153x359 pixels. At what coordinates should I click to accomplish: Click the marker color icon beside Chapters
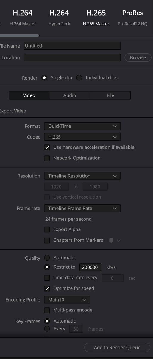(111, 240)
